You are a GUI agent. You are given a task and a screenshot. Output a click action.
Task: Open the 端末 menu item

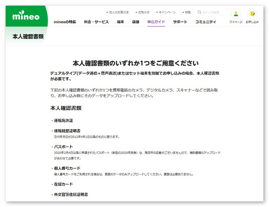point(120,22)
